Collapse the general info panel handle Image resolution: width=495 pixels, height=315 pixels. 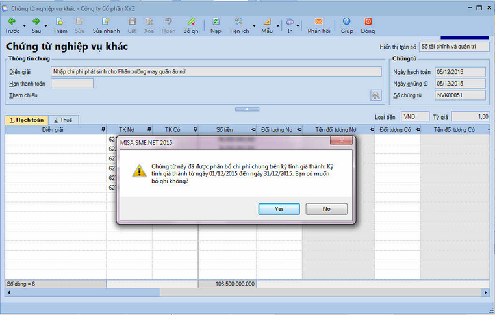tap(247, 109)
